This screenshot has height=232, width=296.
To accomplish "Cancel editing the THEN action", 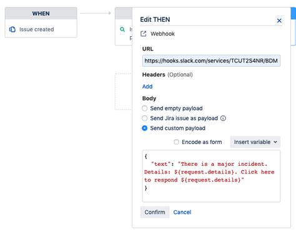I will click(182, 212).
